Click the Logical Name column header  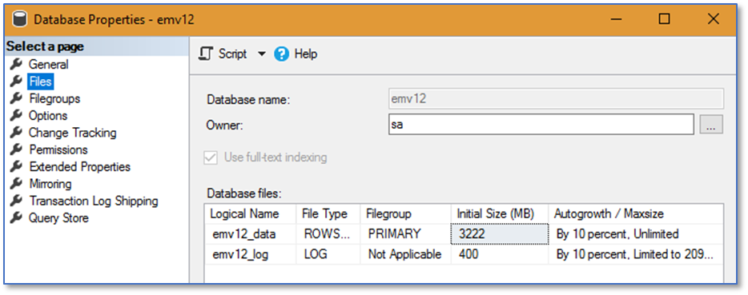(x=251, y=214)
